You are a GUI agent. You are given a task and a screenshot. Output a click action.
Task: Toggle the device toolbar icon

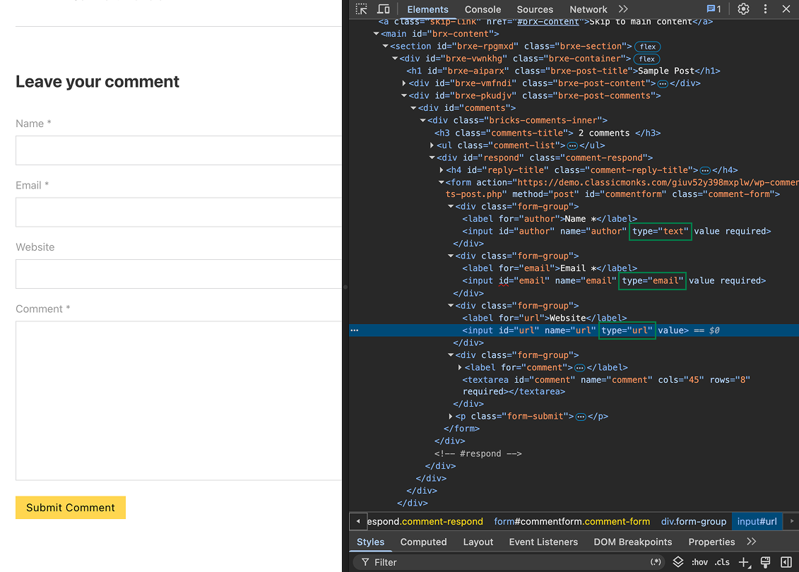point(383,9)
